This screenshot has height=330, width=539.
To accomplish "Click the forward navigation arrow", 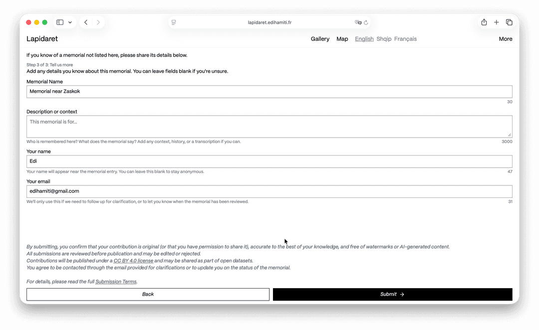I will pos(98,22).
